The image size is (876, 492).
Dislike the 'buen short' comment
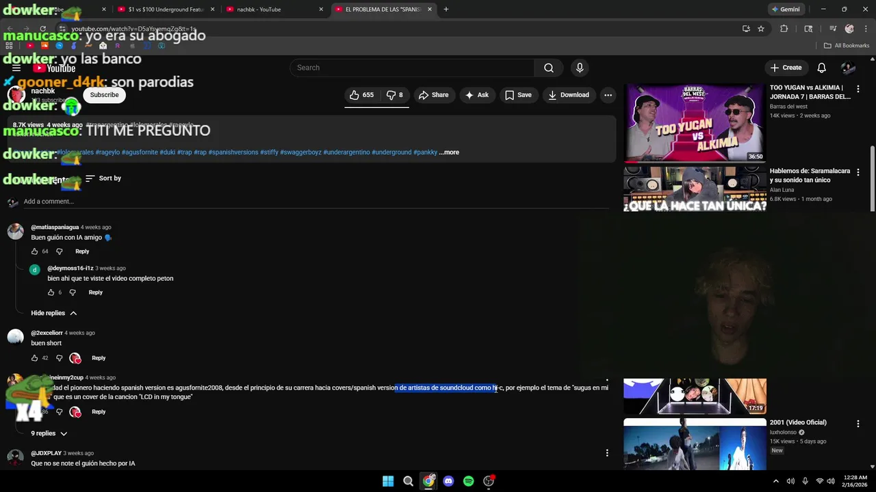pyautogui.click(x=59, y=358)
